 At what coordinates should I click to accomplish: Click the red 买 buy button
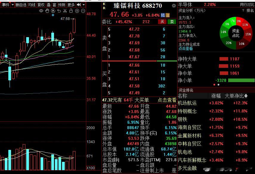tap(162, 22)
